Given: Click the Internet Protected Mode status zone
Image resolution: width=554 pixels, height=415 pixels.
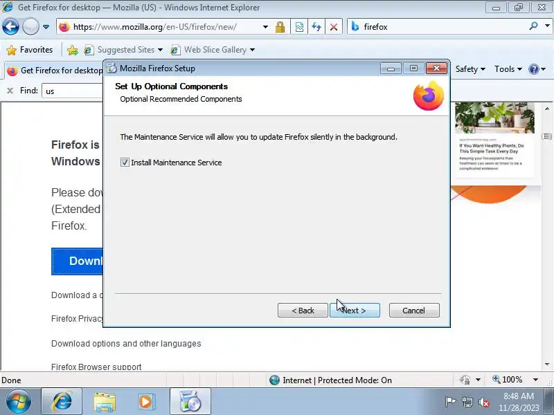Looking at the screenshot, I should (330, 380).
